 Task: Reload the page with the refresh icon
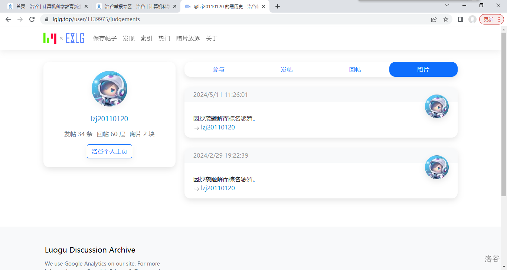click(x=32, y=19)
